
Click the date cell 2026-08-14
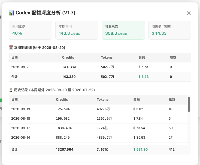[x=21, y=137]
